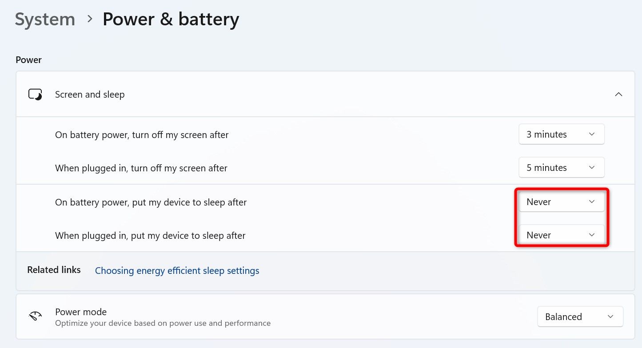Click the "Power mode" row title
Viewport: 642px width, 348px height.
81,312
